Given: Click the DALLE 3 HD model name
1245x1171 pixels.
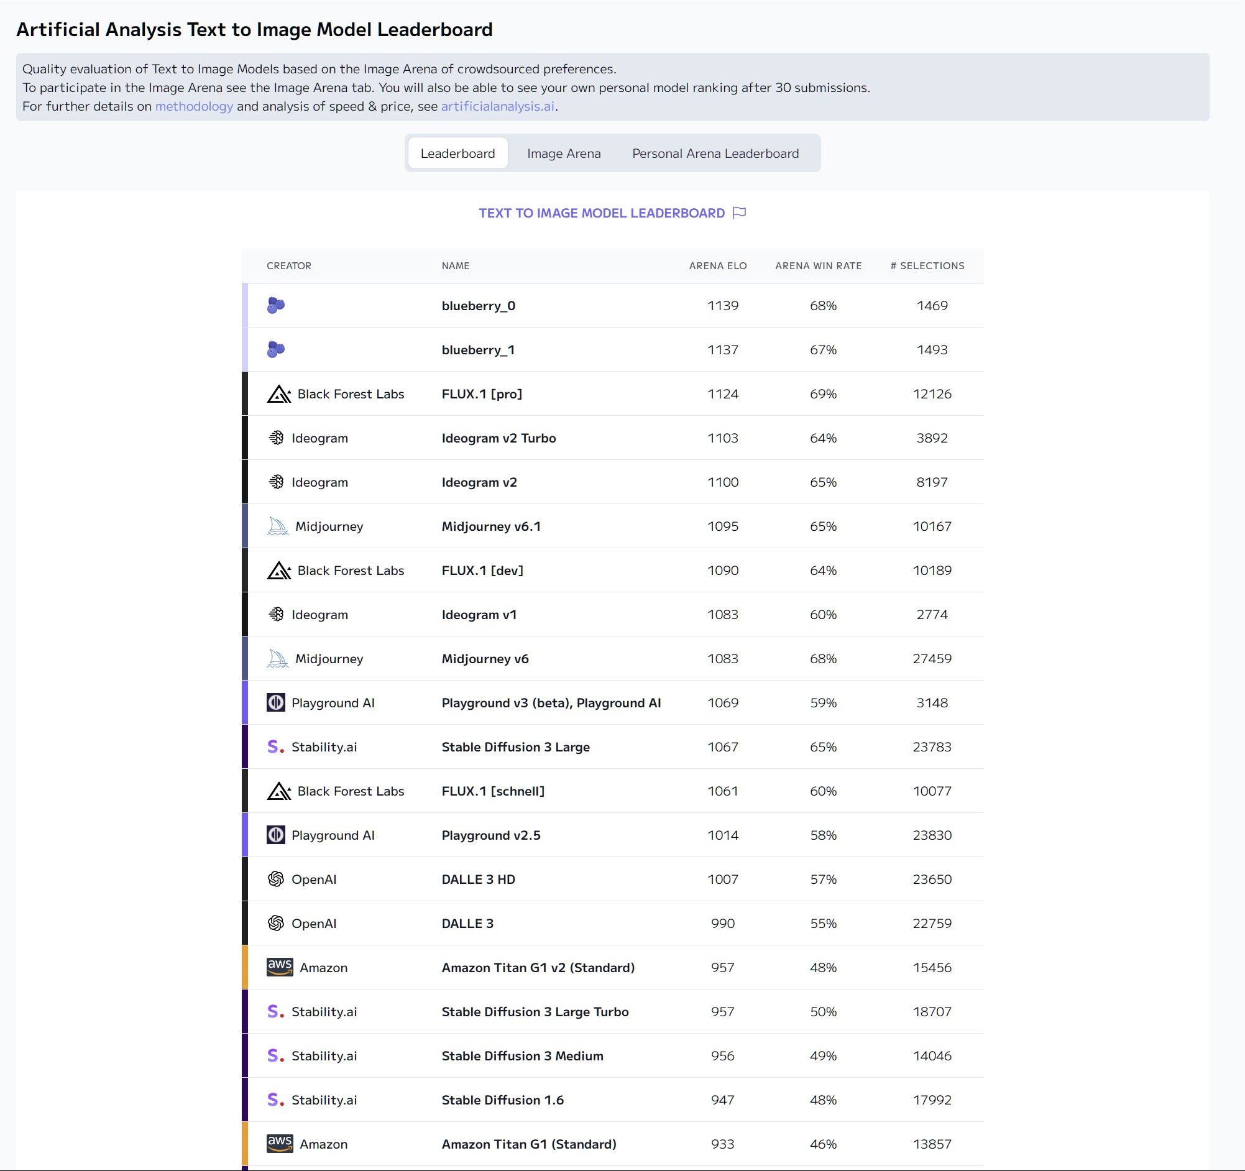Looking at the screenshot, I should [x=479, y=879].
